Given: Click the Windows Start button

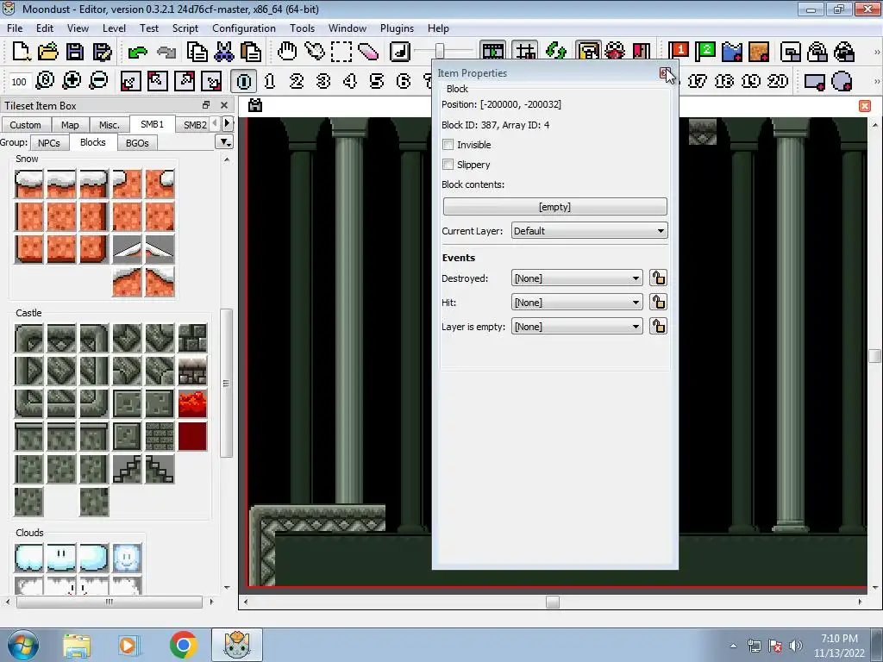Looking at the screenshot, I should pyautogui.click(x=22, y=645).
